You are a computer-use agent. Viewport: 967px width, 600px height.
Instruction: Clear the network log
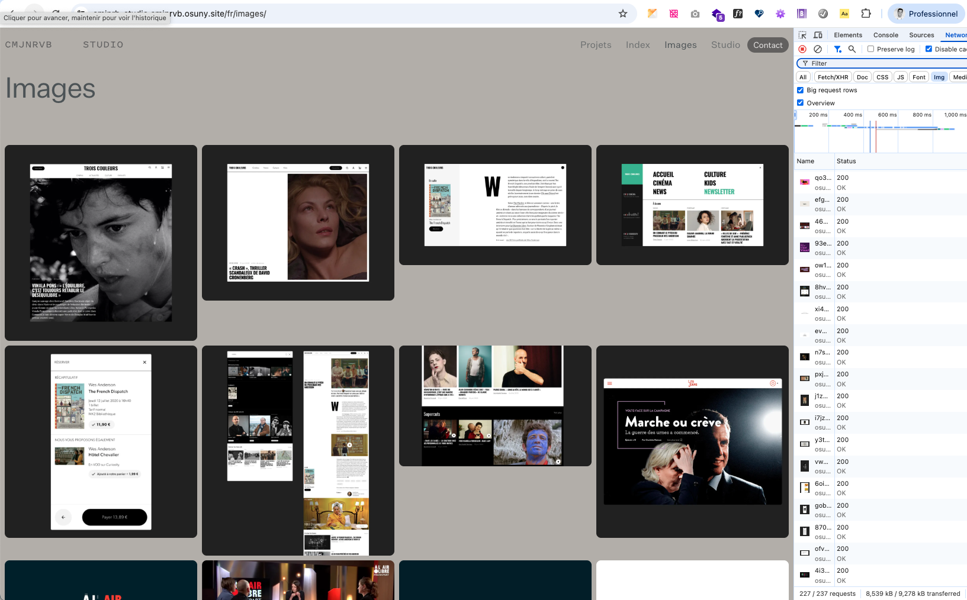pyautogui.click(x=818, y=49)
